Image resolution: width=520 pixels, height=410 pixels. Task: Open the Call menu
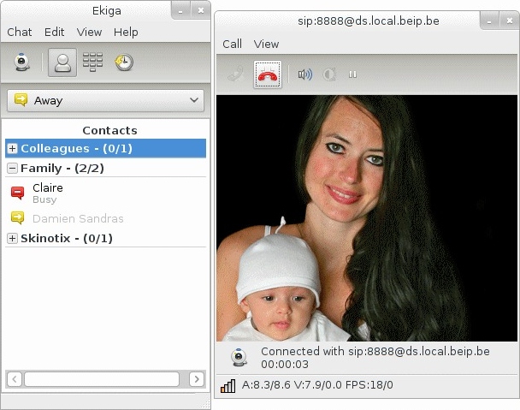[232, 45]
